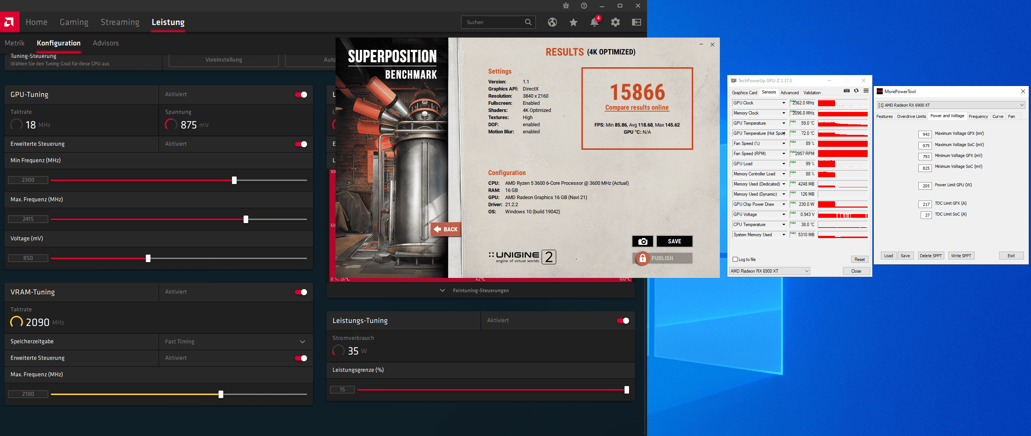This screenshot has width=1031, height=436.
Task: Click the Reset button in GPU-Z
Action: (860, 259)
